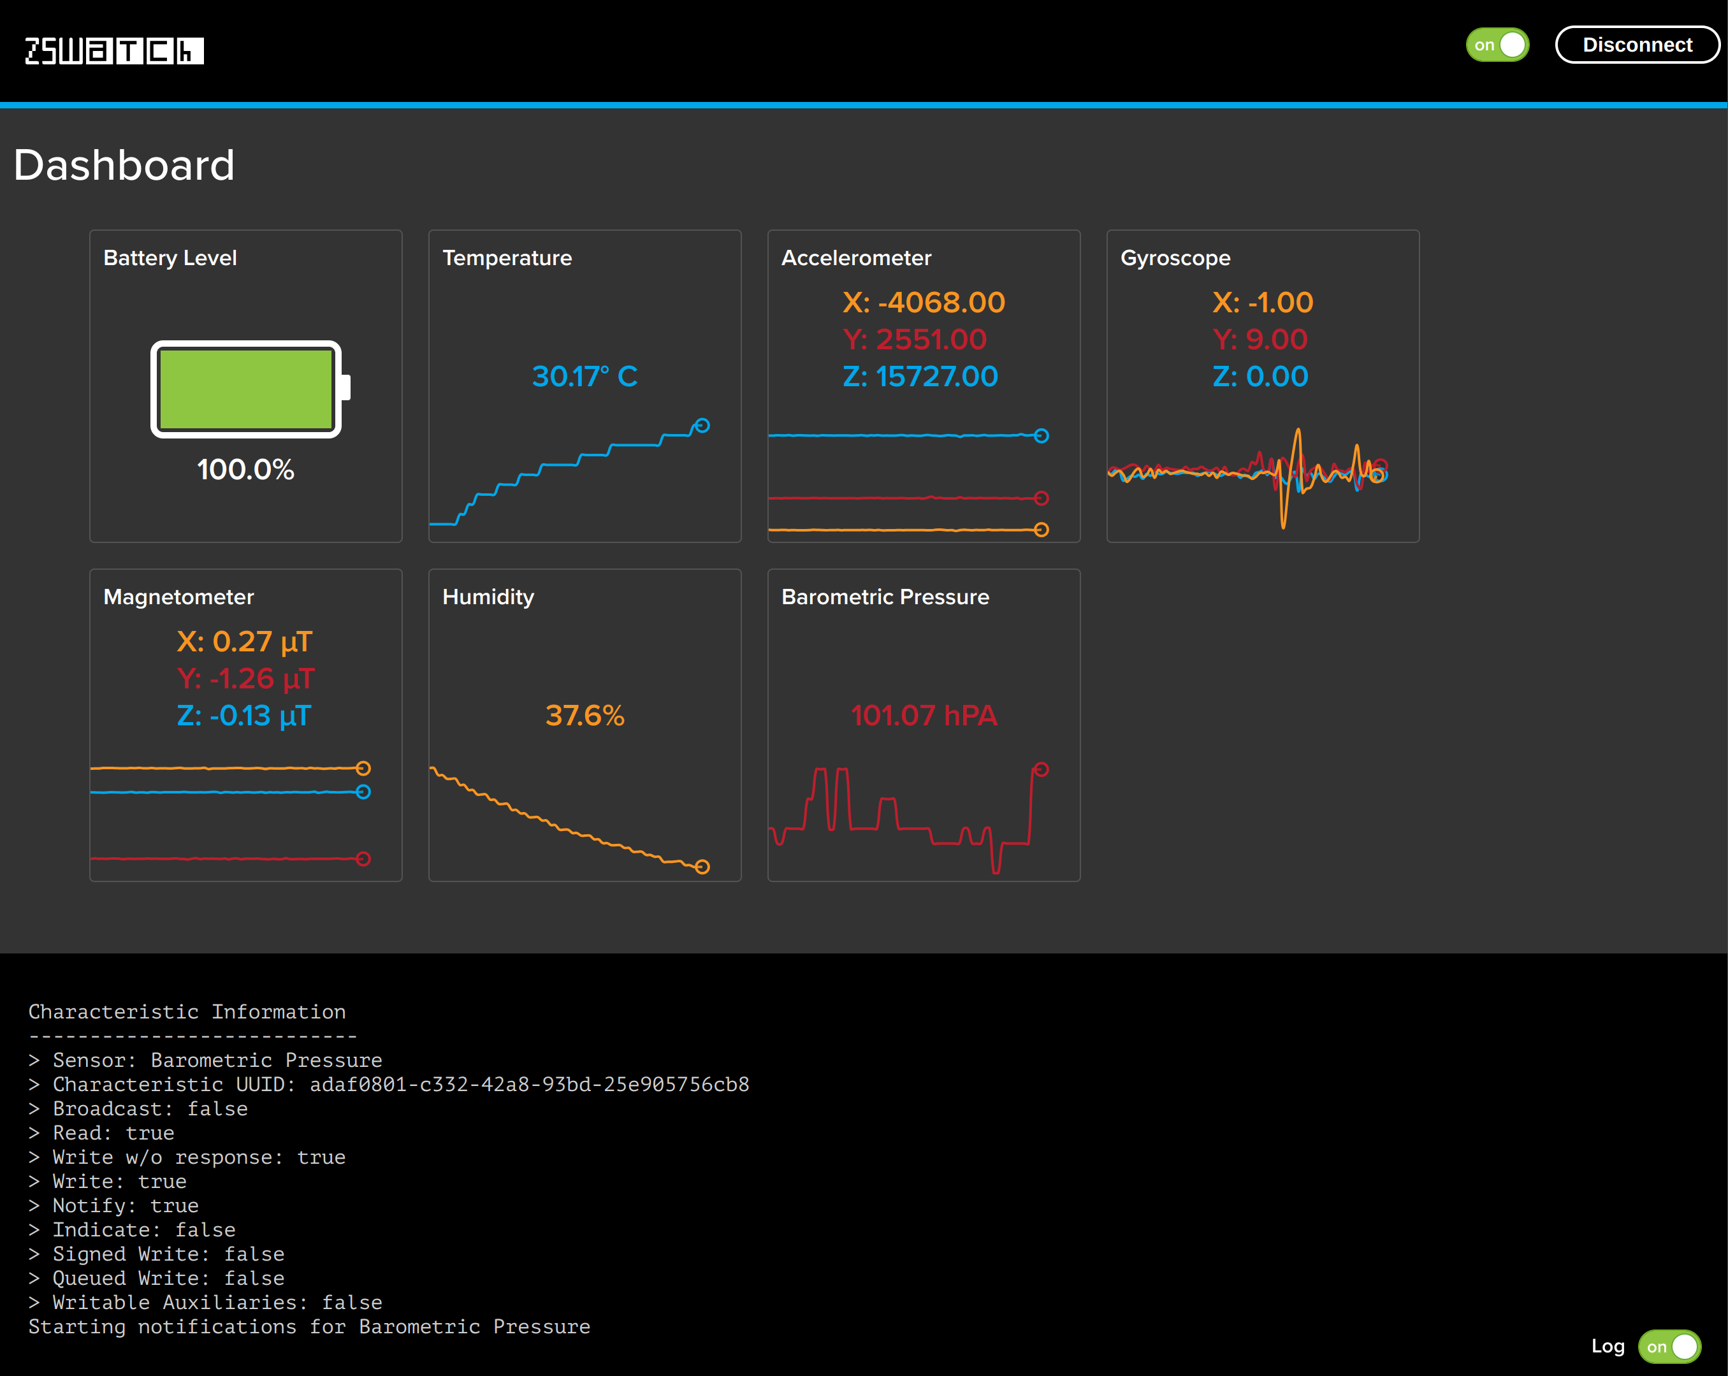This screenshot has width=1728, height=1376.
Task: Click the Accelerometer X value
Action: pyautogui.click(x=924, y=302)
